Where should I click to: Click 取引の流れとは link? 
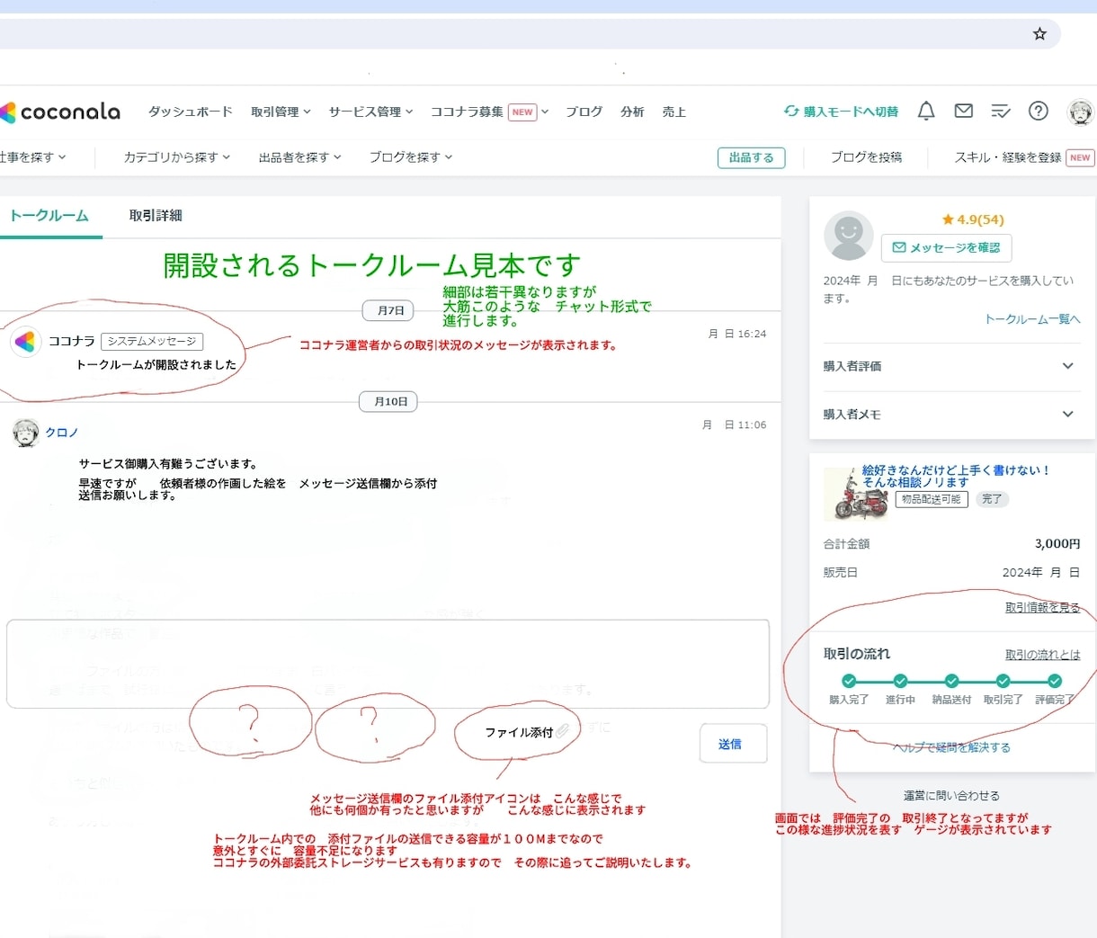point(1043,655)
